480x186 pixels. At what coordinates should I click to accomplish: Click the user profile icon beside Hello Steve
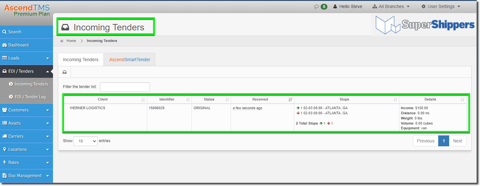tap(335, 6)
